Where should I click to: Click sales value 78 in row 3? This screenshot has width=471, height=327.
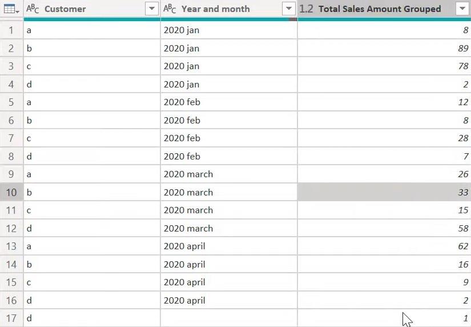pyautogui.click(x=384, y=66)
